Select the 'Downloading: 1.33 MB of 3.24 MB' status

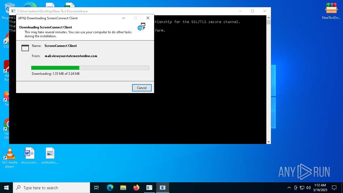(56, 74)
